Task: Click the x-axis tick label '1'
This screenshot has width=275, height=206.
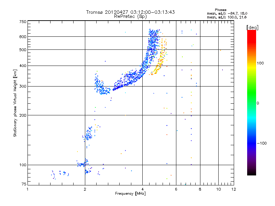Action: [27, 189]
